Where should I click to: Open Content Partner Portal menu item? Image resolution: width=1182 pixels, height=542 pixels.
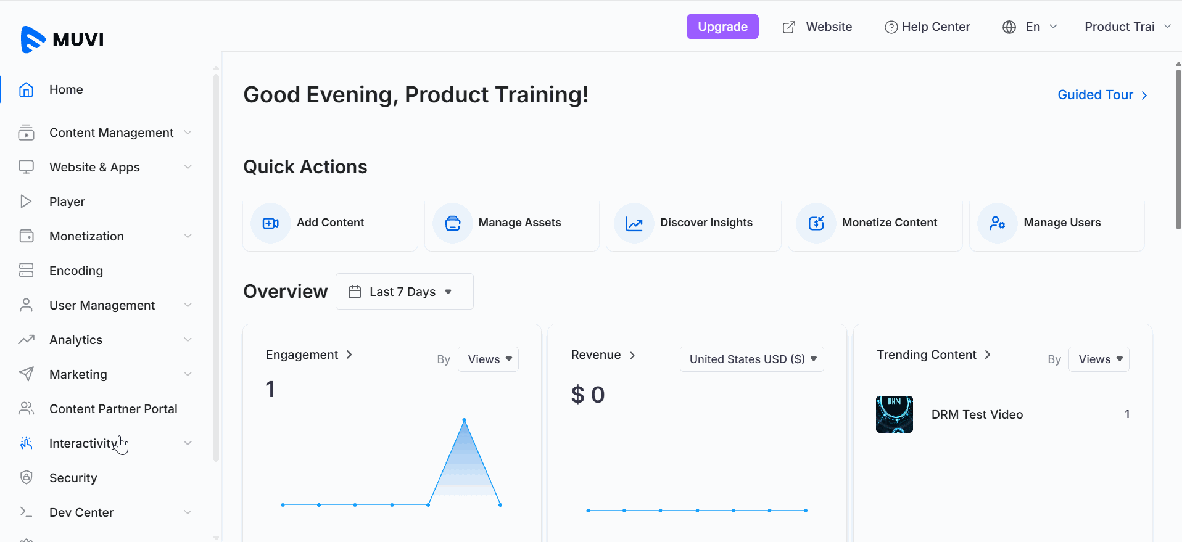point(113,409)
